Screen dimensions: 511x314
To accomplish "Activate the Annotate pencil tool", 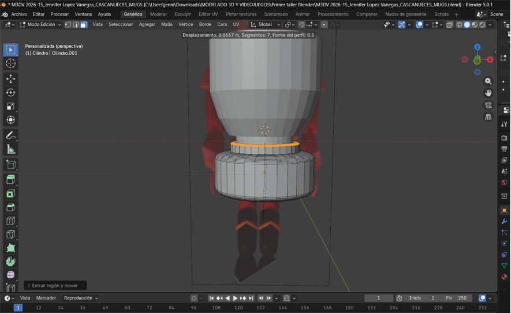I will tap(10, 135).
